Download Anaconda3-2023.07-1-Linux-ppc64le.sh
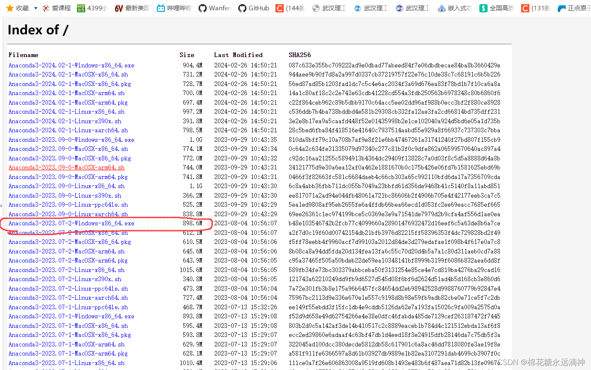 pyautogui.click(x=68, y=307)
